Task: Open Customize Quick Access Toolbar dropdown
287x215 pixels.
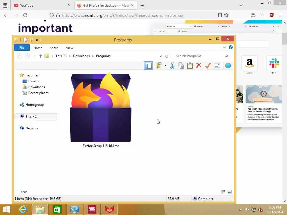Action: [37, 40]
